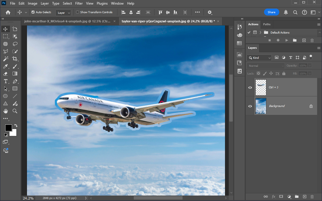Toggle Lock position for layer

tap(271, 73)
